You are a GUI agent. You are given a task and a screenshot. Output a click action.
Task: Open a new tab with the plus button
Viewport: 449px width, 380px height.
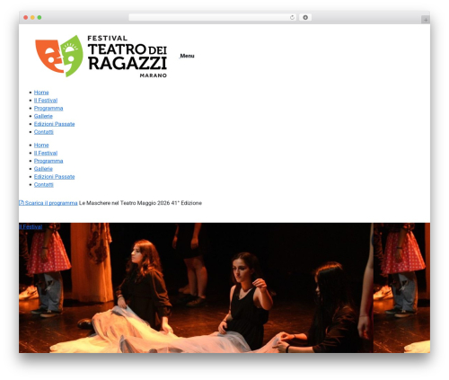(426, 20)
